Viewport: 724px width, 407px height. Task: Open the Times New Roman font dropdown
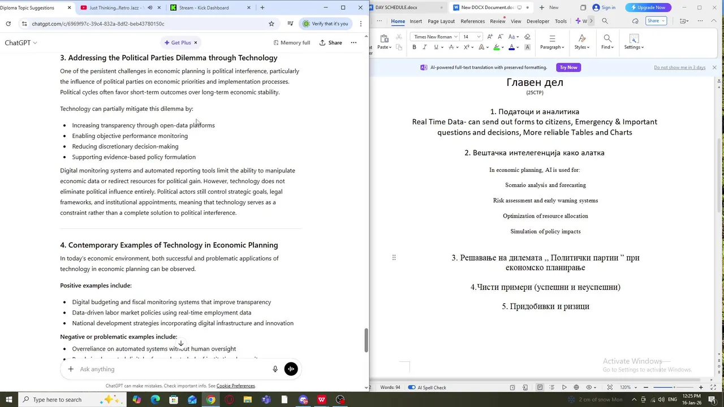click(455, 37)
